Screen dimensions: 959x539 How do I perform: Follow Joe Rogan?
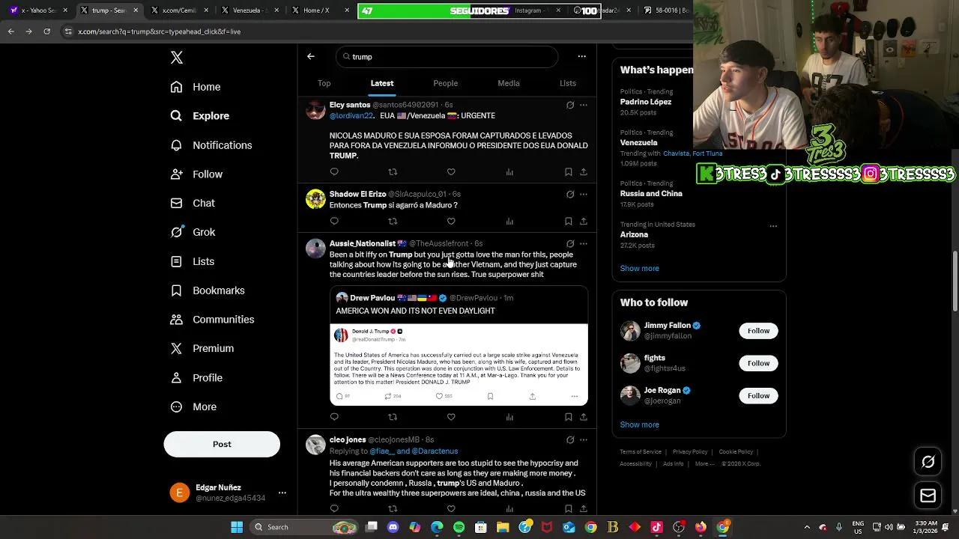point(758,395)
